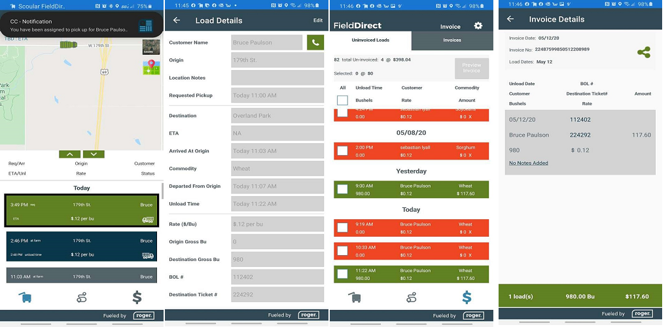670x327 pixels.
Task: Tap the BOL # field showing 112402
Action: click(x=277, y=277)
